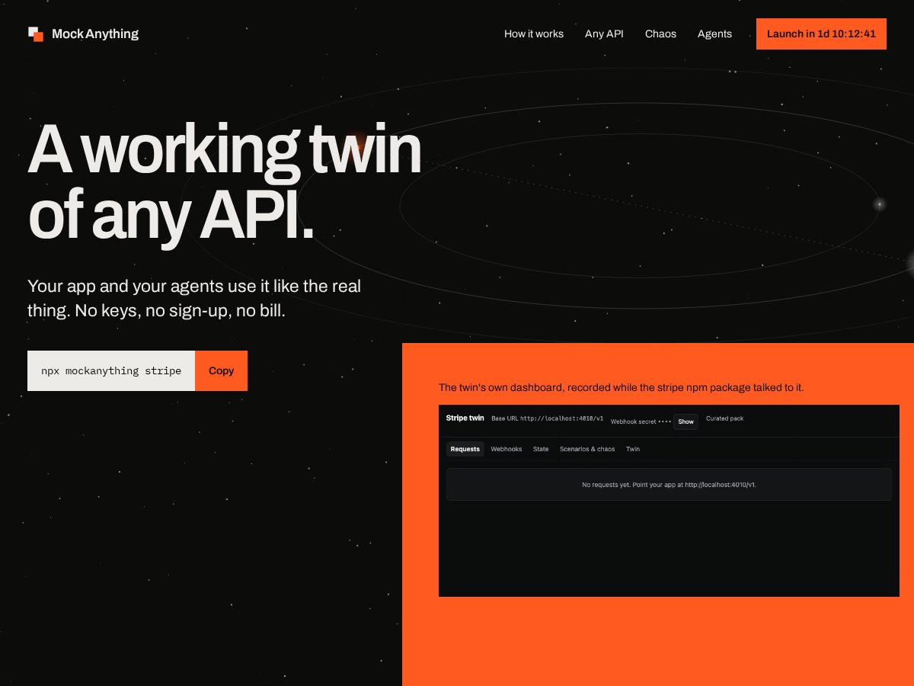This screenshot has height=686, width=914.
Task: Open the Twin tab
Action: tap(633, 449)
